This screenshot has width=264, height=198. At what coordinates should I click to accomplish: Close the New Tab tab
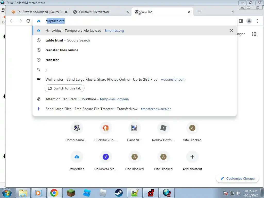click(189, 12)
